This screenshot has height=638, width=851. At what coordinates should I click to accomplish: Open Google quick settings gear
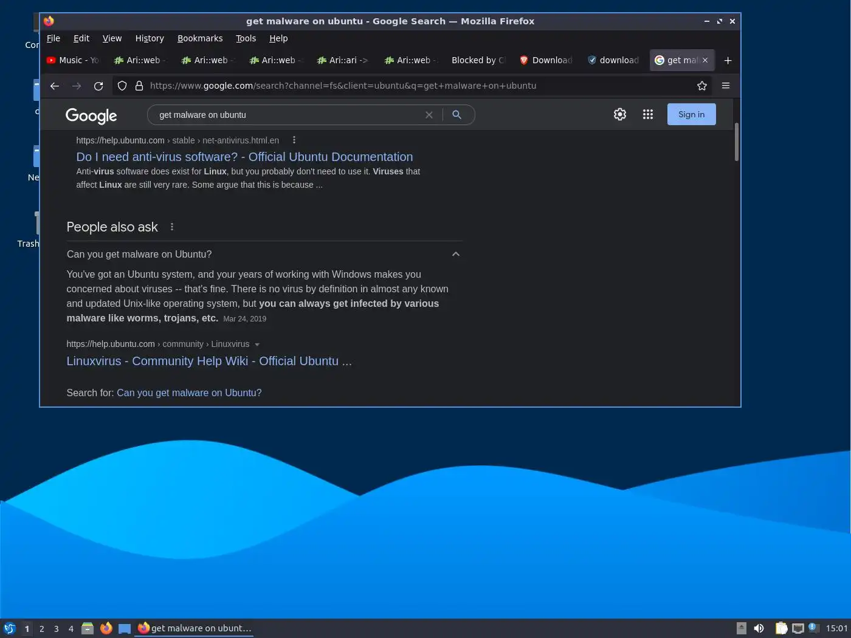(x=620, y=114)
